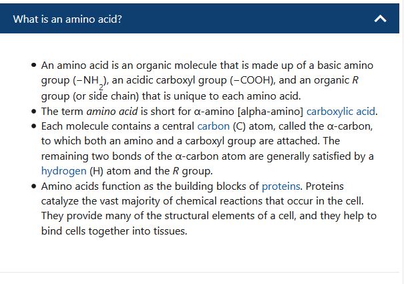Open the "carboxylic acid" link
The image size is (404, 284).
point(341,111)
